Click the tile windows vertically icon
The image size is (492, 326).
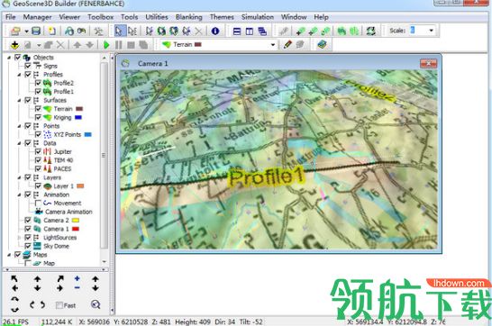[250, 31]
